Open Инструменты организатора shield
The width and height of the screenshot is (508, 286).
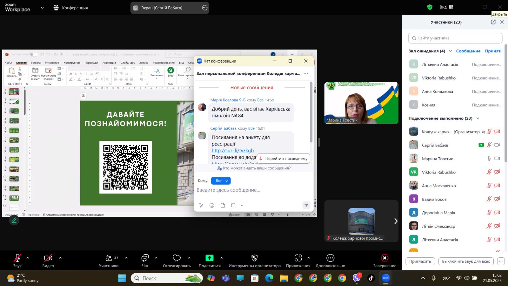(254, 261)
